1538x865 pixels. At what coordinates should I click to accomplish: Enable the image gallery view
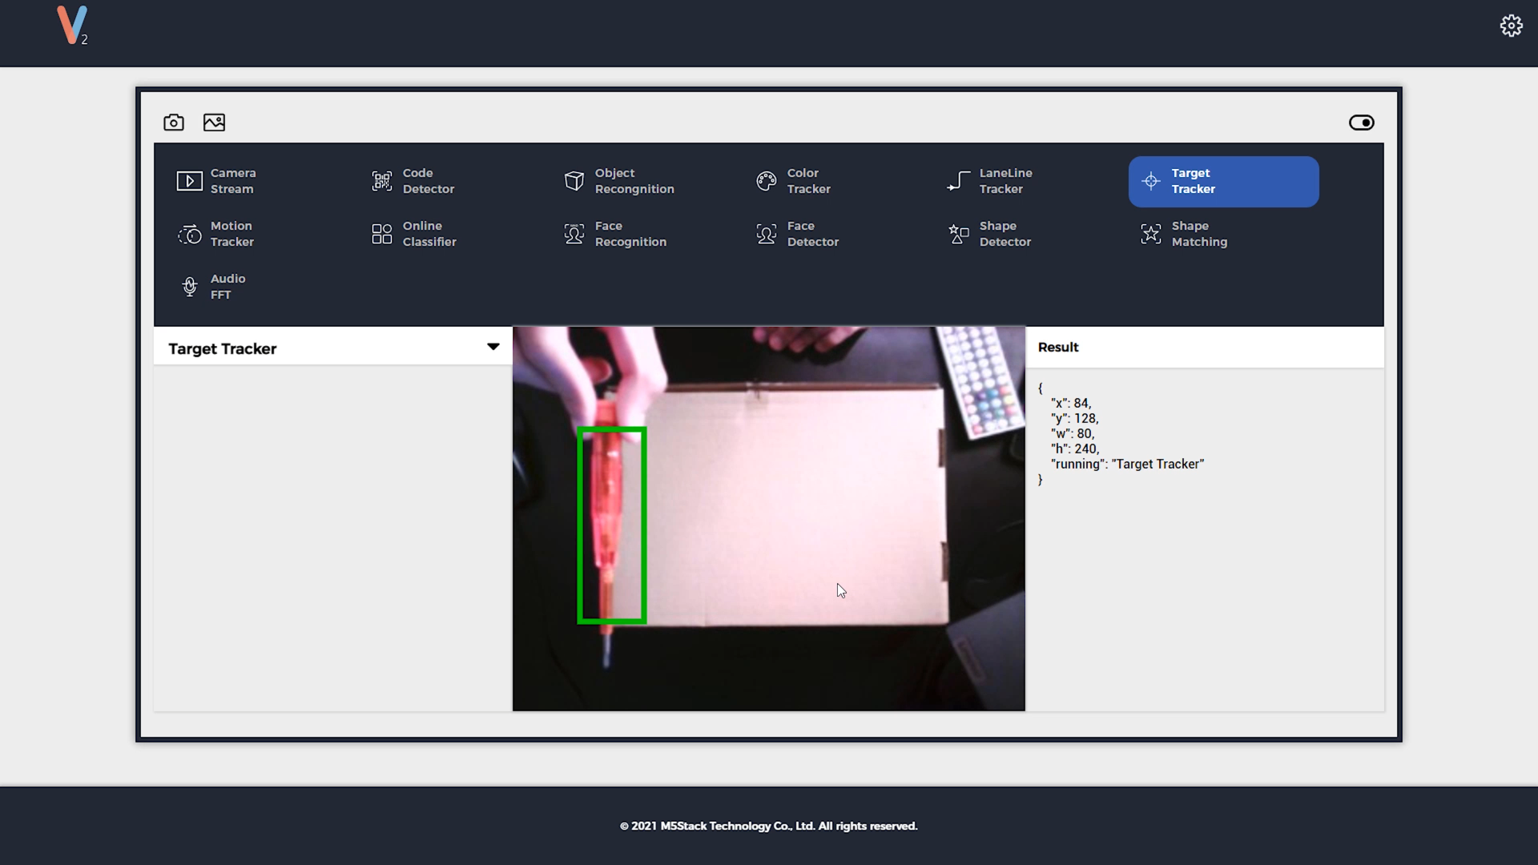pos(215,123)
